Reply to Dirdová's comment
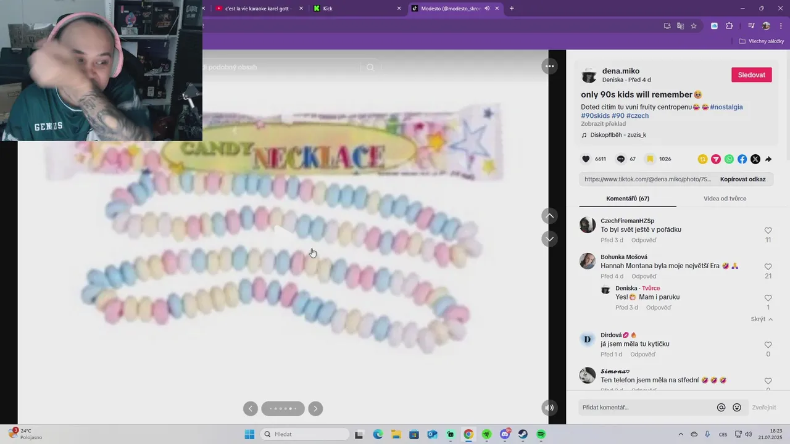Viewport: 790px width, 444px height. tap(642, 355)
